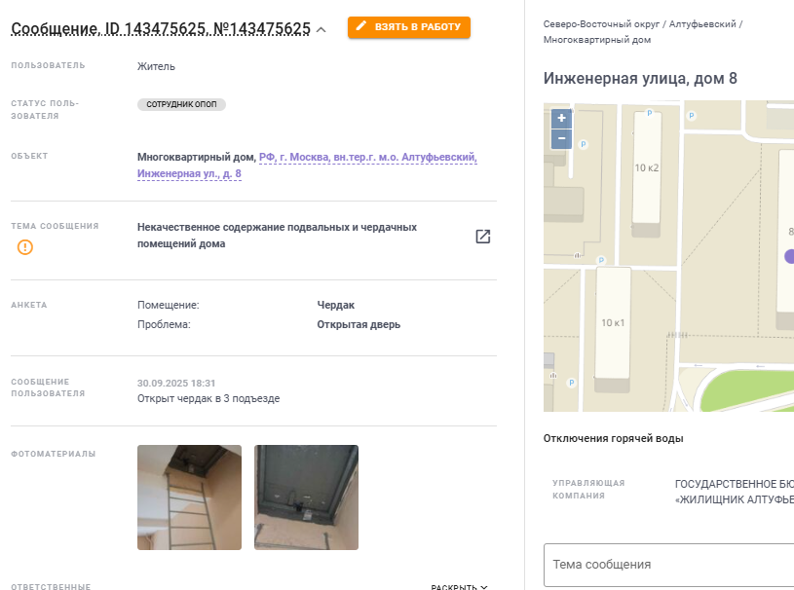Click the Сообщение ID 143475625 heading
This screenshot has height=590, width=794.
(161, 29)
